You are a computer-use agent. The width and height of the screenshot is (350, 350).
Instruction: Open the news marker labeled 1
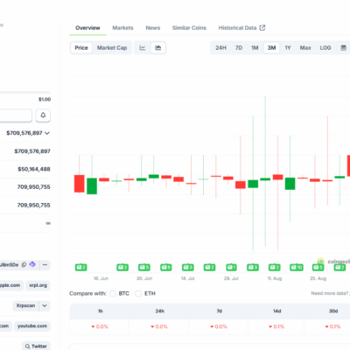click(x=231, y=267)
